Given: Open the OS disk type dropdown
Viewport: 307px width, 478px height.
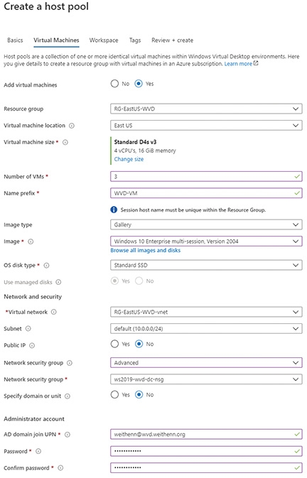Looking at the screenshot, I should click(206, 265).
